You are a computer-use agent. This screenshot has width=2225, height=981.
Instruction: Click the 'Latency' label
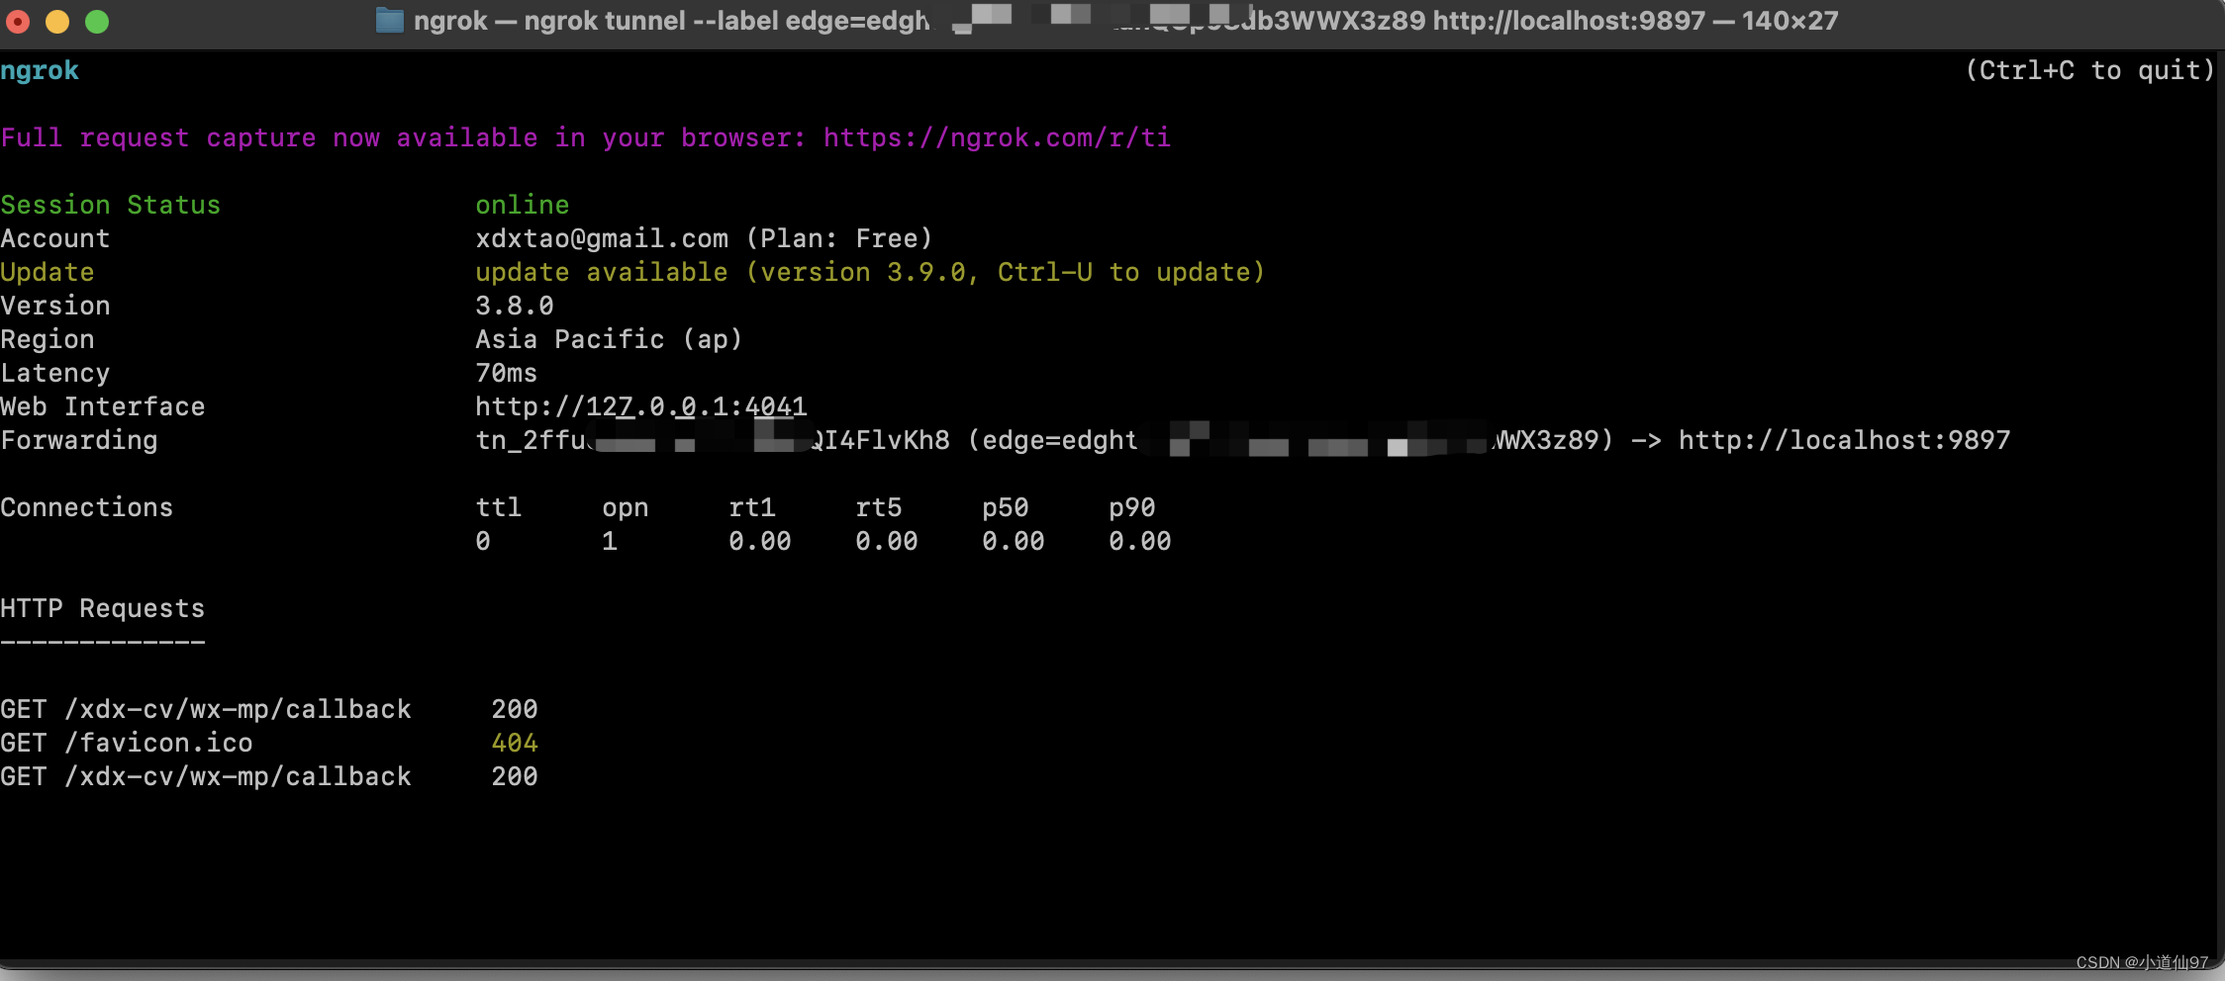[x=55, y=373]
